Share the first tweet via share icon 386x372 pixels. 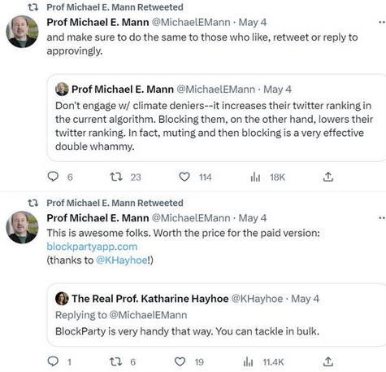pos(327,177)
